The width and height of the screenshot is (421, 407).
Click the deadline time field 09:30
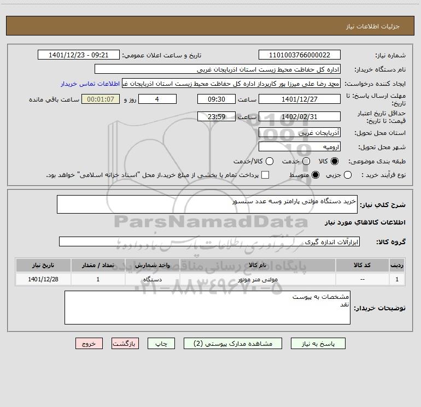pos(217,99)
